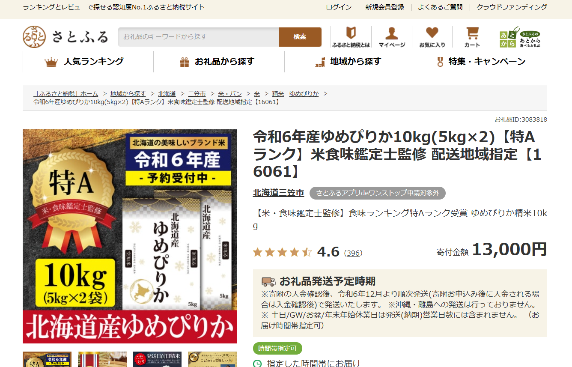
Task: Click the delivery truck icon
Action: tap(268, 281)
